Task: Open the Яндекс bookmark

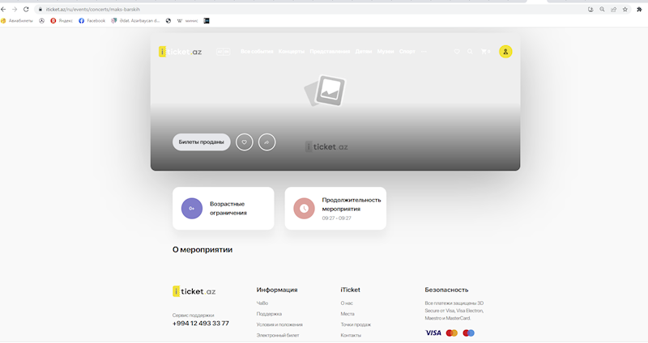Action: pos(62,21)
